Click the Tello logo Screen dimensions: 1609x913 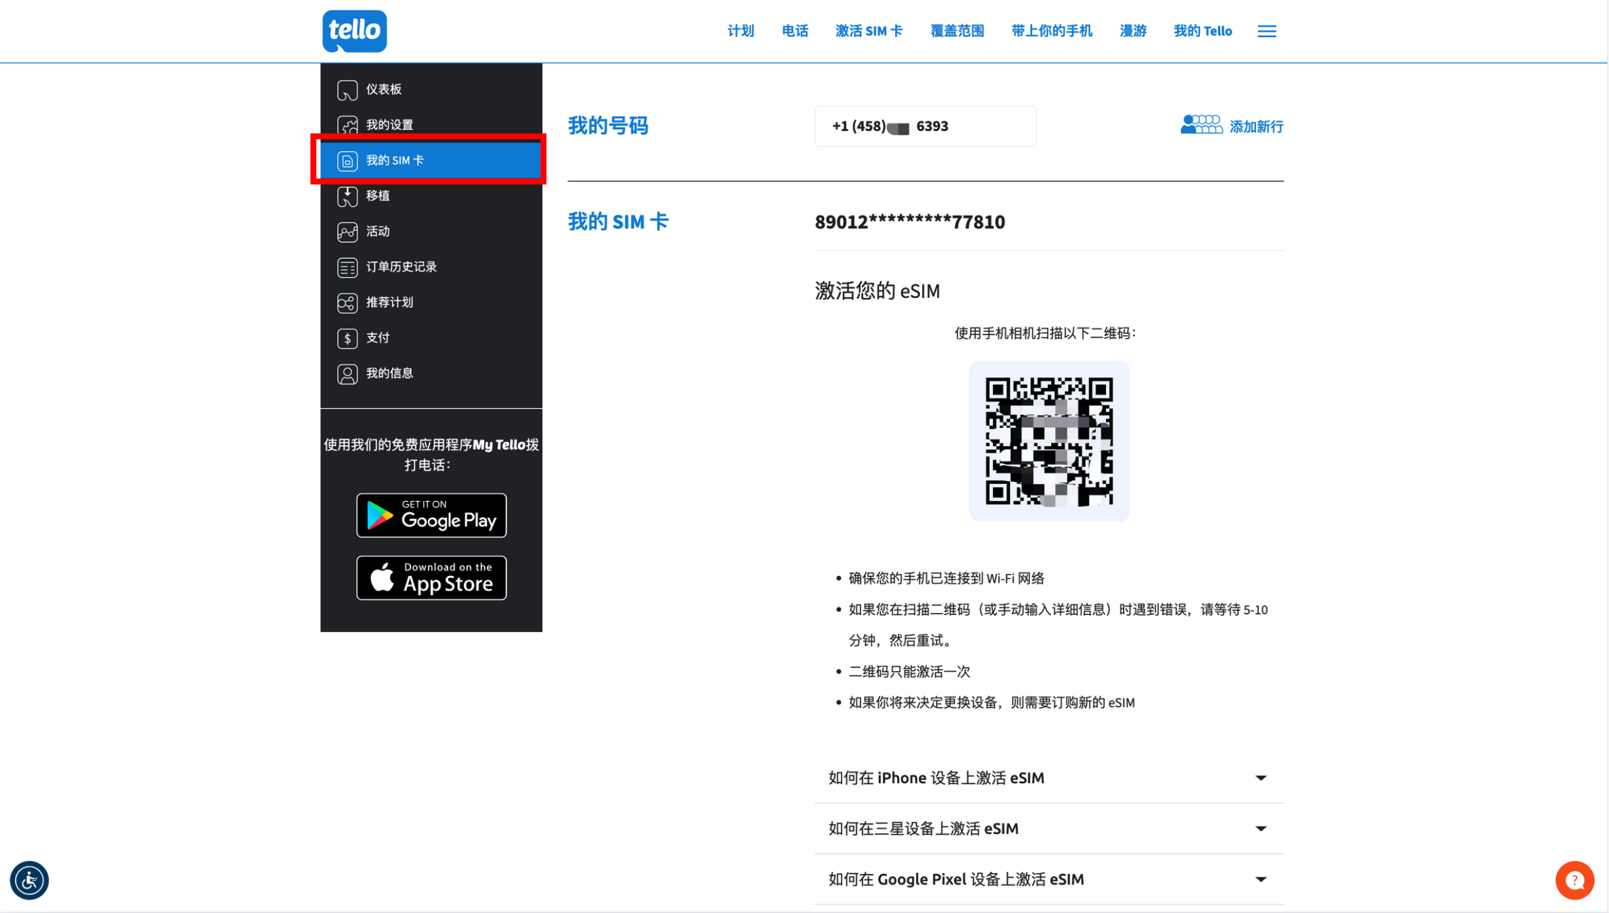(x=354, y=31)
